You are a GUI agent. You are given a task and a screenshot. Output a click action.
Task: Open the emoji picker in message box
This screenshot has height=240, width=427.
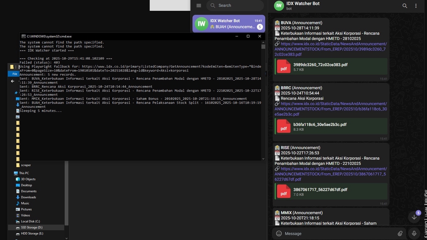[x=279, y=233]
